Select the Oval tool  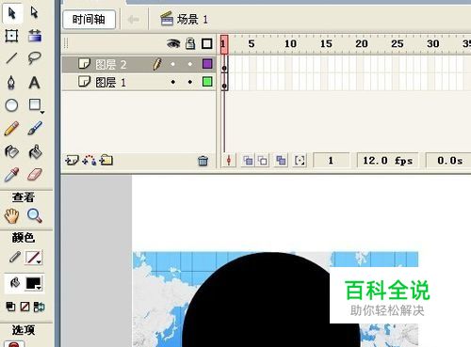[x=11, y=105]
